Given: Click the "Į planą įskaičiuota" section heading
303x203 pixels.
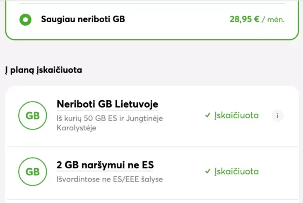Looking at the screenshot, I should point(43,70).
